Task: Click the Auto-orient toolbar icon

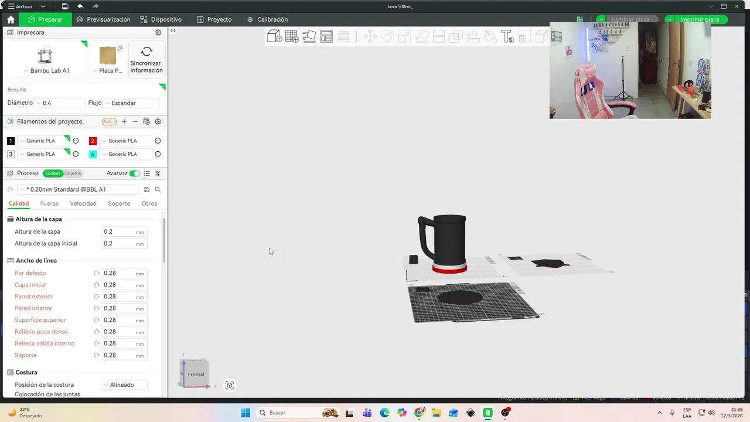Action: click(x=309, y=37)
